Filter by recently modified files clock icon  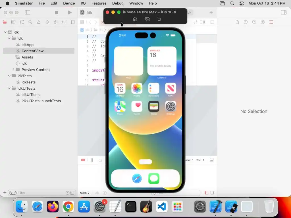pyautogui.click(x=67, y=193)
